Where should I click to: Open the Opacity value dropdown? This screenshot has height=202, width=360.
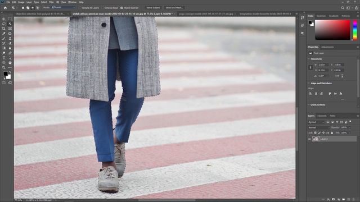click(349, 127)
